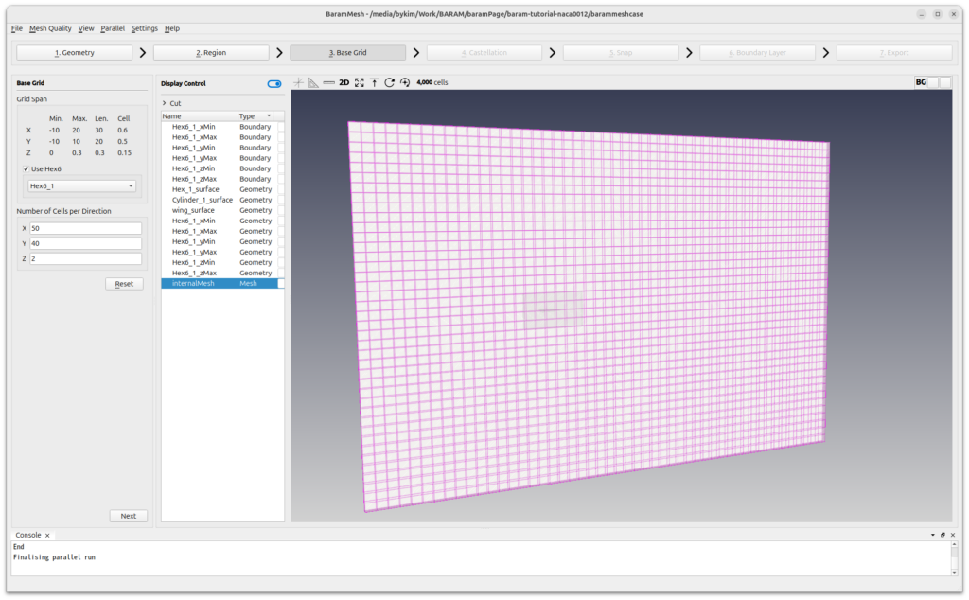Open the Mesh Quality menu
The height and width of the screenshot is (600, 969).
[x=50, y=28]
